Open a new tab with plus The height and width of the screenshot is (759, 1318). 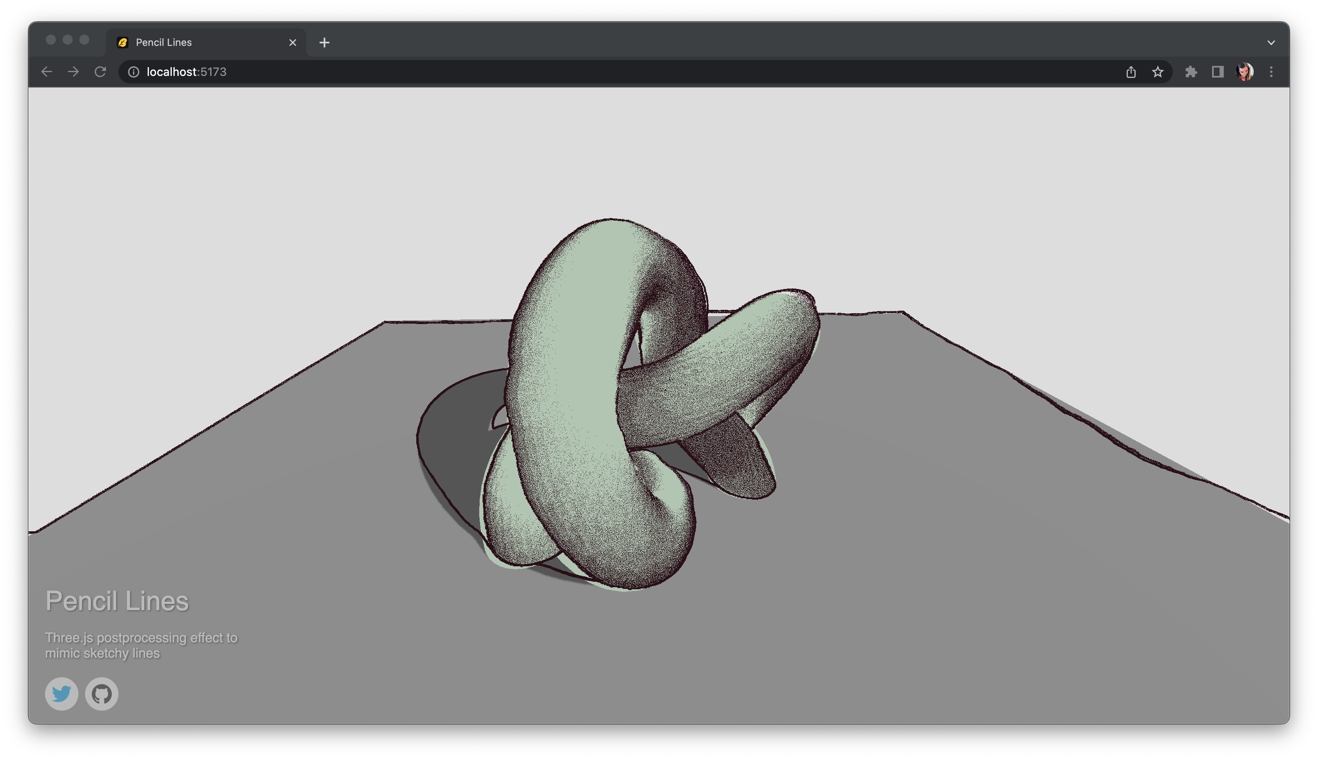pos(324,43)
